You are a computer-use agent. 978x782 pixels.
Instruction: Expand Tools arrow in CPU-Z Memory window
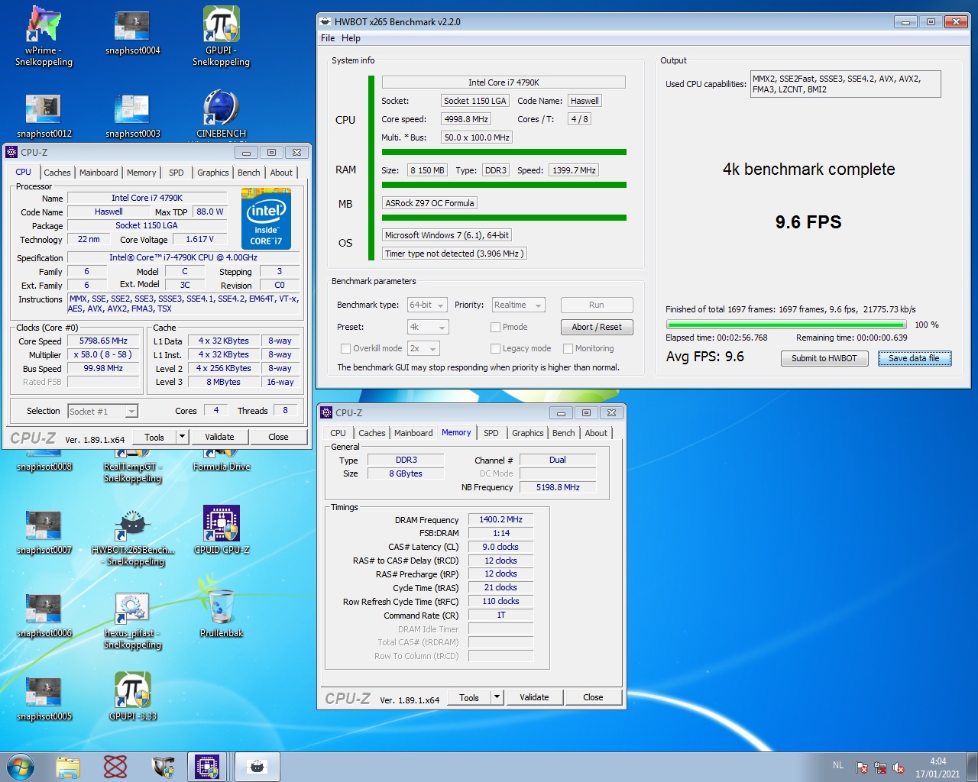pos(497,697)
